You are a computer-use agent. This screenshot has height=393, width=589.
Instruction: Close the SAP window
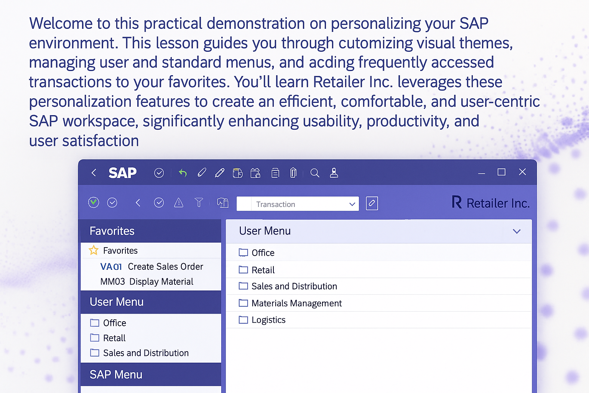coord(522,172)
